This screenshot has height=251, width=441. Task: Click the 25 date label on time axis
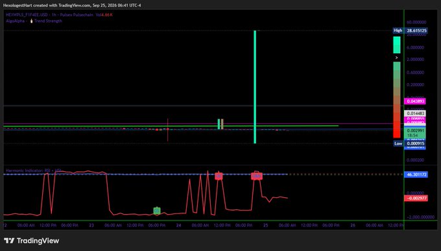click(x=265, y=226)
